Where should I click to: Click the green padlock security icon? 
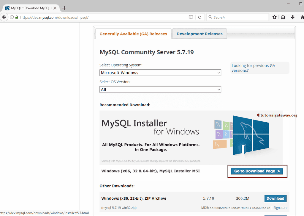pyautogui.click(x=17, y=17)
